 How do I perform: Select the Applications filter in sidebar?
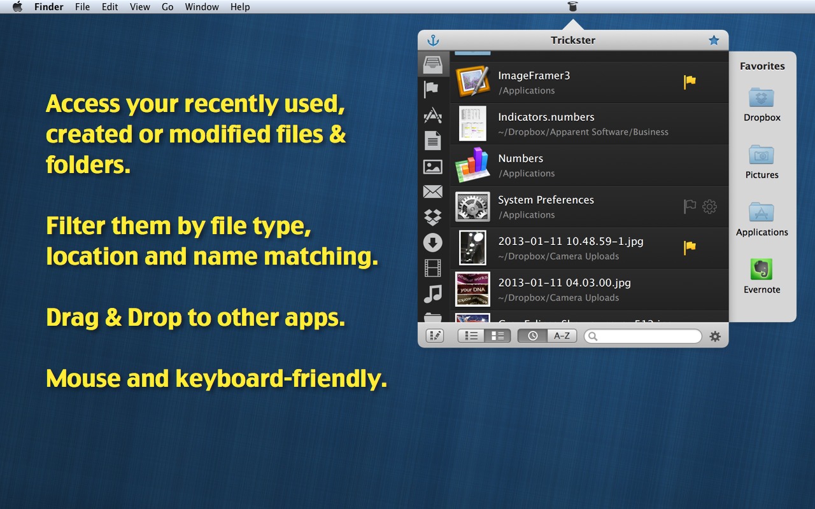[433, 115]
